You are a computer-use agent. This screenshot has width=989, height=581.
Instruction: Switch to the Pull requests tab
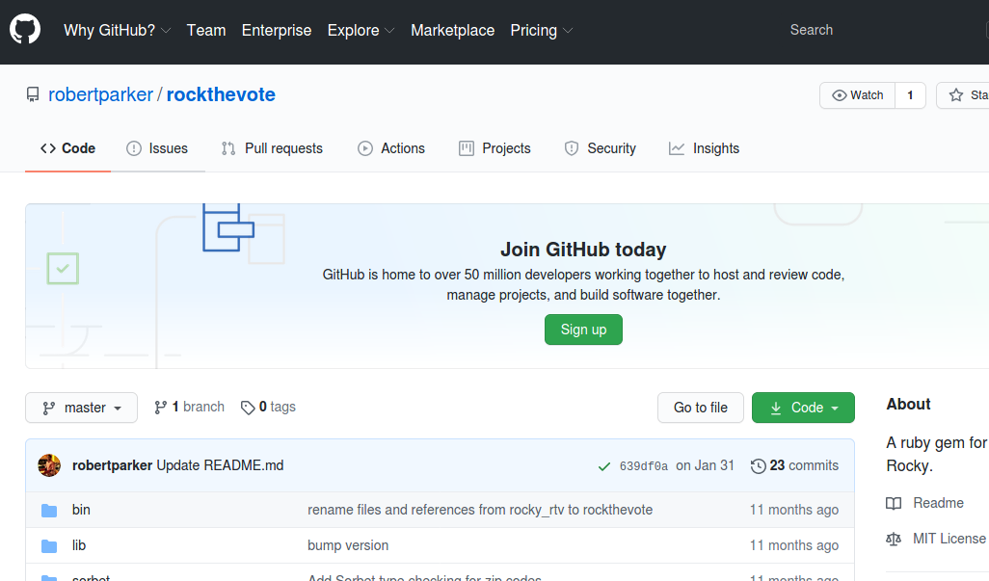[272, 148]
